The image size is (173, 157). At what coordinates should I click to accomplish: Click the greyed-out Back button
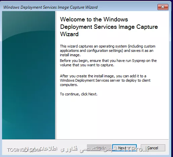click(99, 148)
